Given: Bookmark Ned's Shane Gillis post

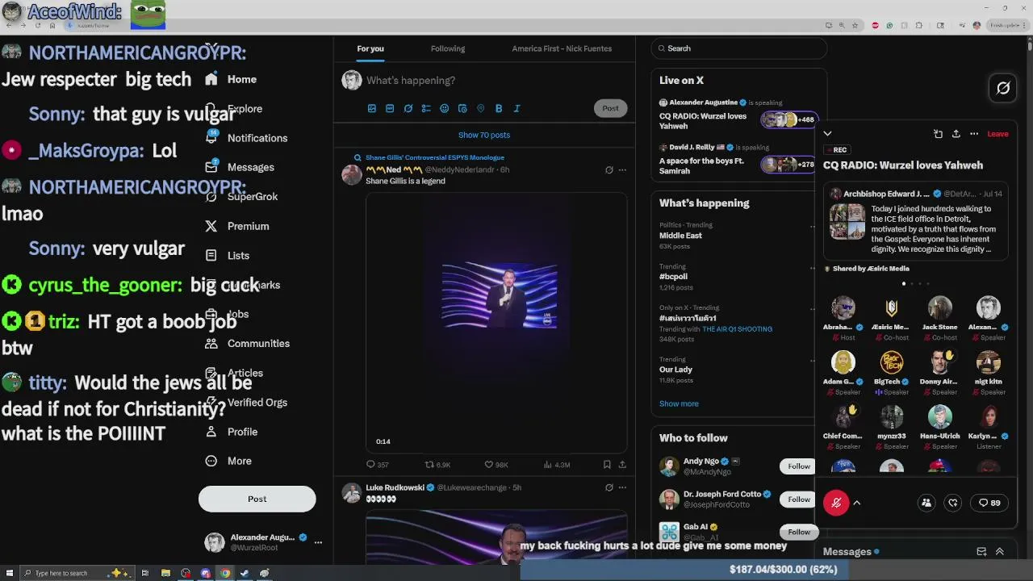Looking at the screenshot, I should (607, 465).
